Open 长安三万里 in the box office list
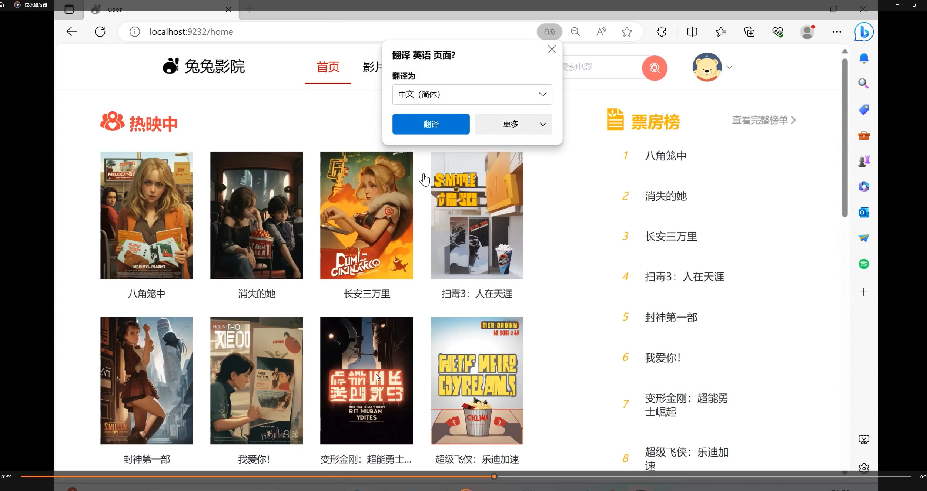 (x=671, y=236)
